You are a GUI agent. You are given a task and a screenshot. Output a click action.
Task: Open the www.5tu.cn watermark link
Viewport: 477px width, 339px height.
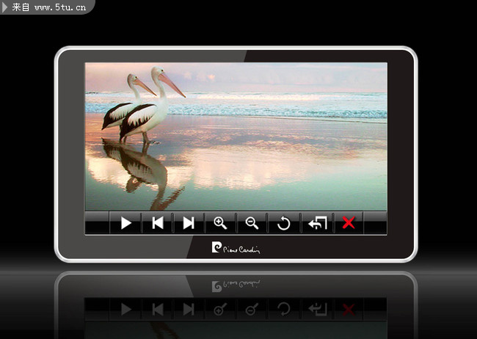[60, 8]
